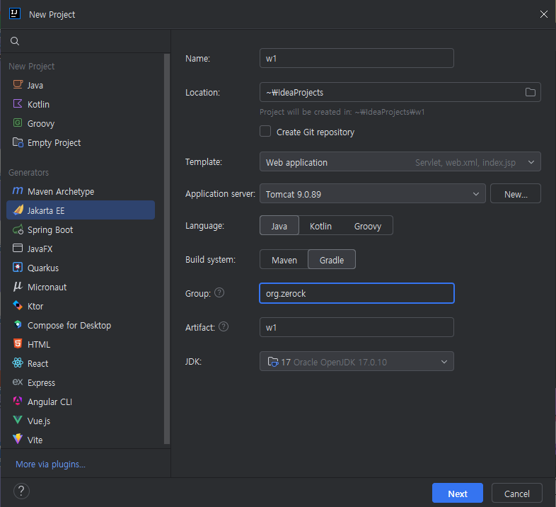Select Gradle as build system
The height and width of the screenshot is (507, 556).
coord(332,260)
